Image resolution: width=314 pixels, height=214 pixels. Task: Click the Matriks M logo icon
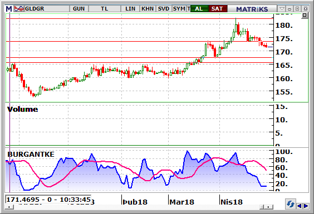tap(9, 9)
